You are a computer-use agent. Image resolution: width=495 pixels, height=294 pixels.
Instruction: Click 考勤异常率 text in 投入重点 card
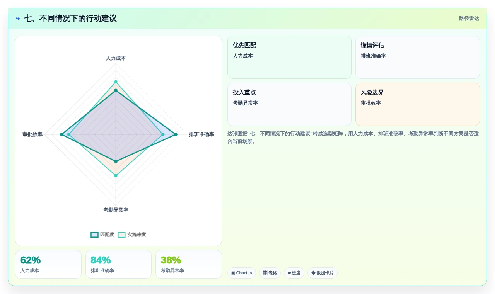(x=245, y=103)
